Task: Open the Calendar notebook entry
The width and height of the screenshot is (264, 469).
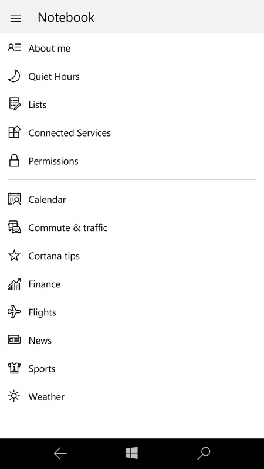Action: pyautogui.click(x=132, y=199)
